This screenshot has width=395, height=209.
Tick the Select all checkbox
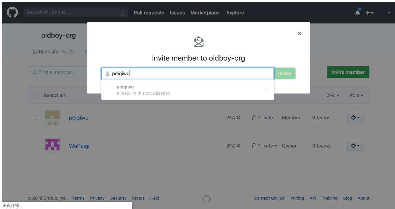pos(36,96)
